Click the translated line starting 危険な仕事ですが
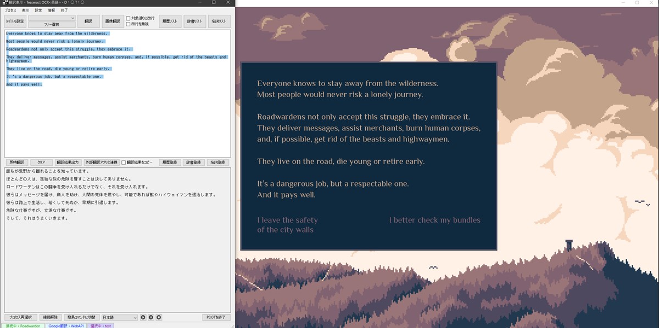659x328 pixels. [41, 210]
